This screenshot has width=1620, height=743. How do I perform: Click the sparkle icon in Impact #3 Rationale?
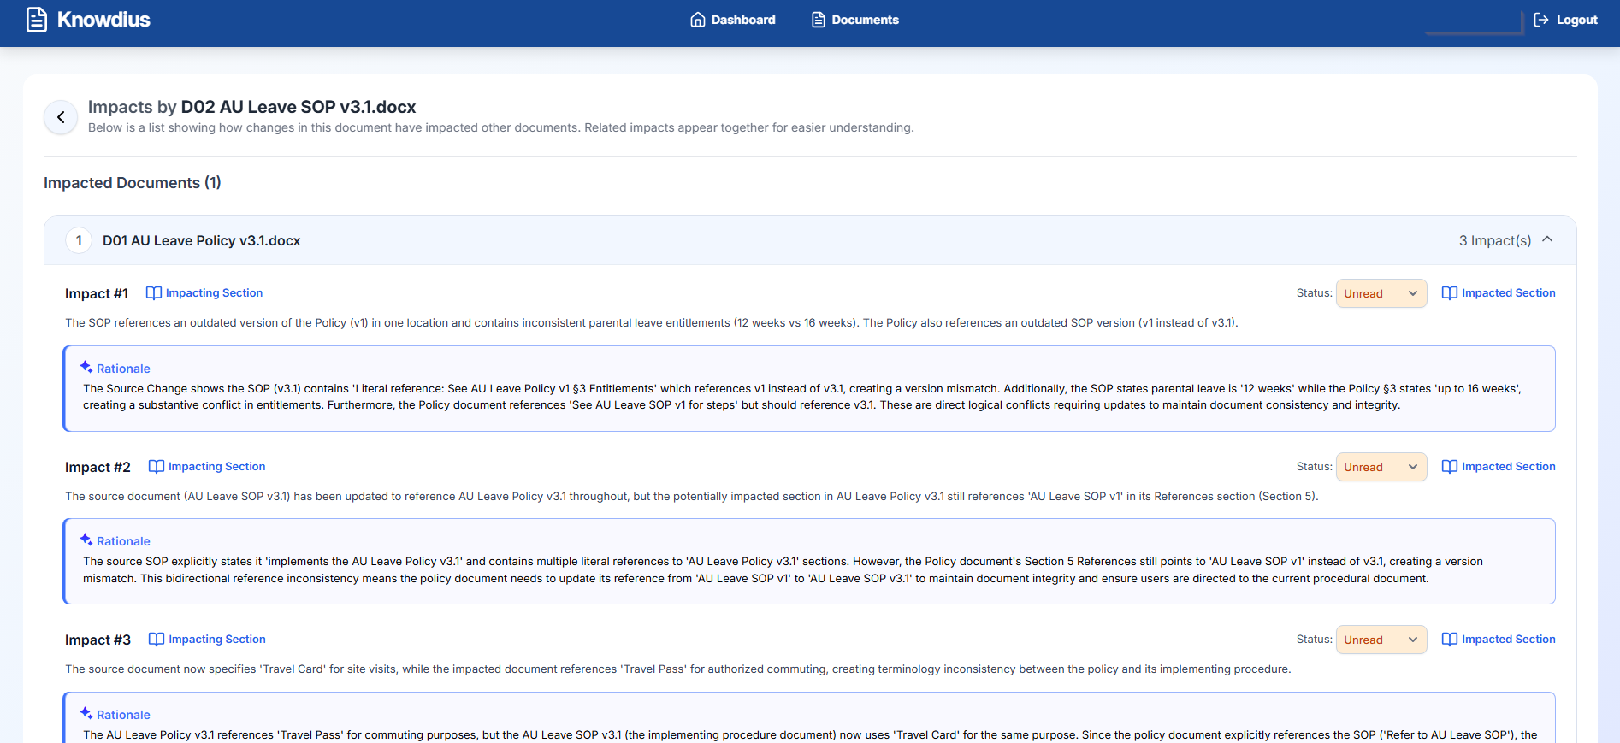click(x=86, y=714)
